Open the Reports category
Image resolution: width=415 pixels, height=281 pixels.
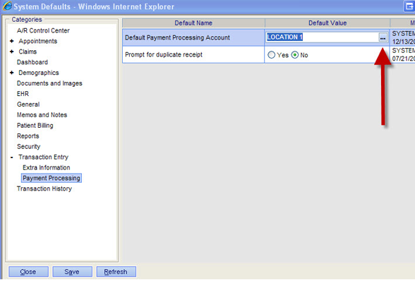(x=28, y=136)
